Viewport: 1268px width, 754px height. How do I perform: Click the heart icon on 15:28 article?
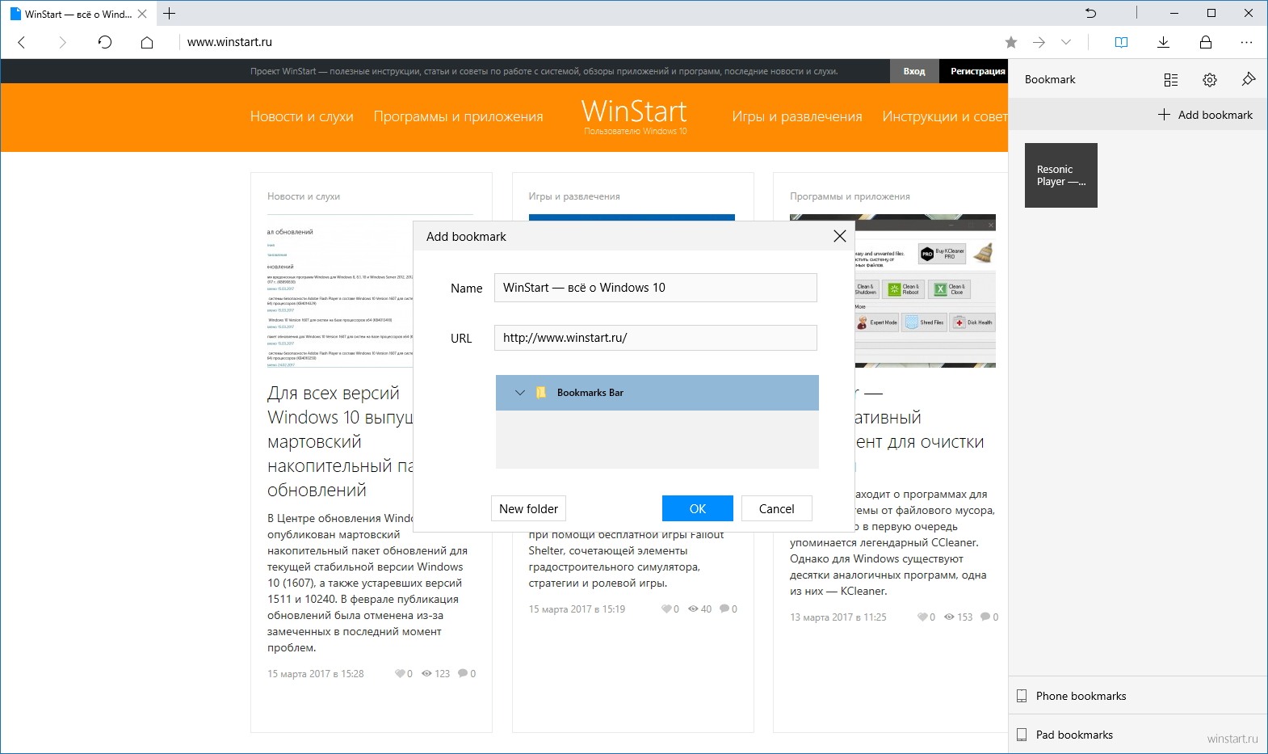coord(400,673)
